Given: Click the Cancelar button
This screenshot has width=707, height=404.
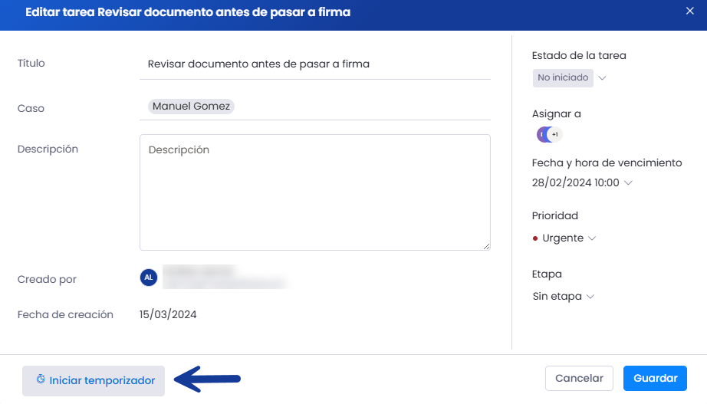Looking at the screenshot, I should pos(579,378).
